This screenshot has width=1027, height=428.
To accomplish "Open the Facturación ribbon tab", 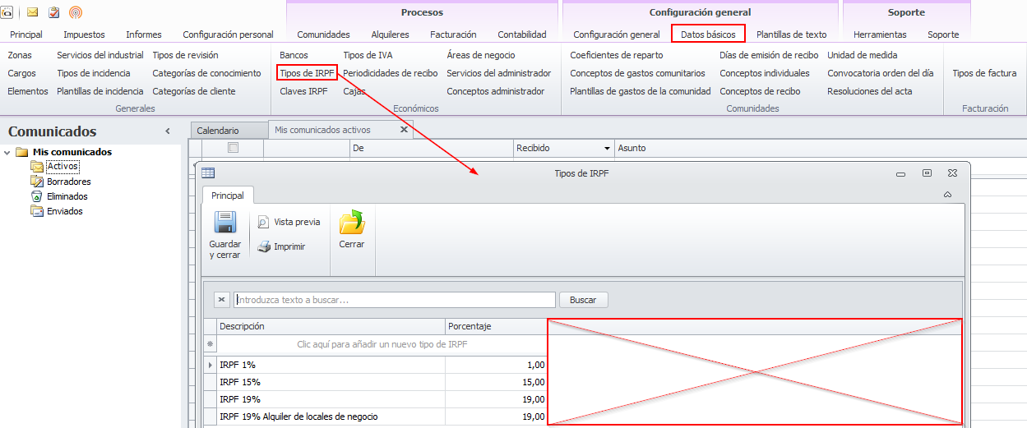I will point(453,35).
